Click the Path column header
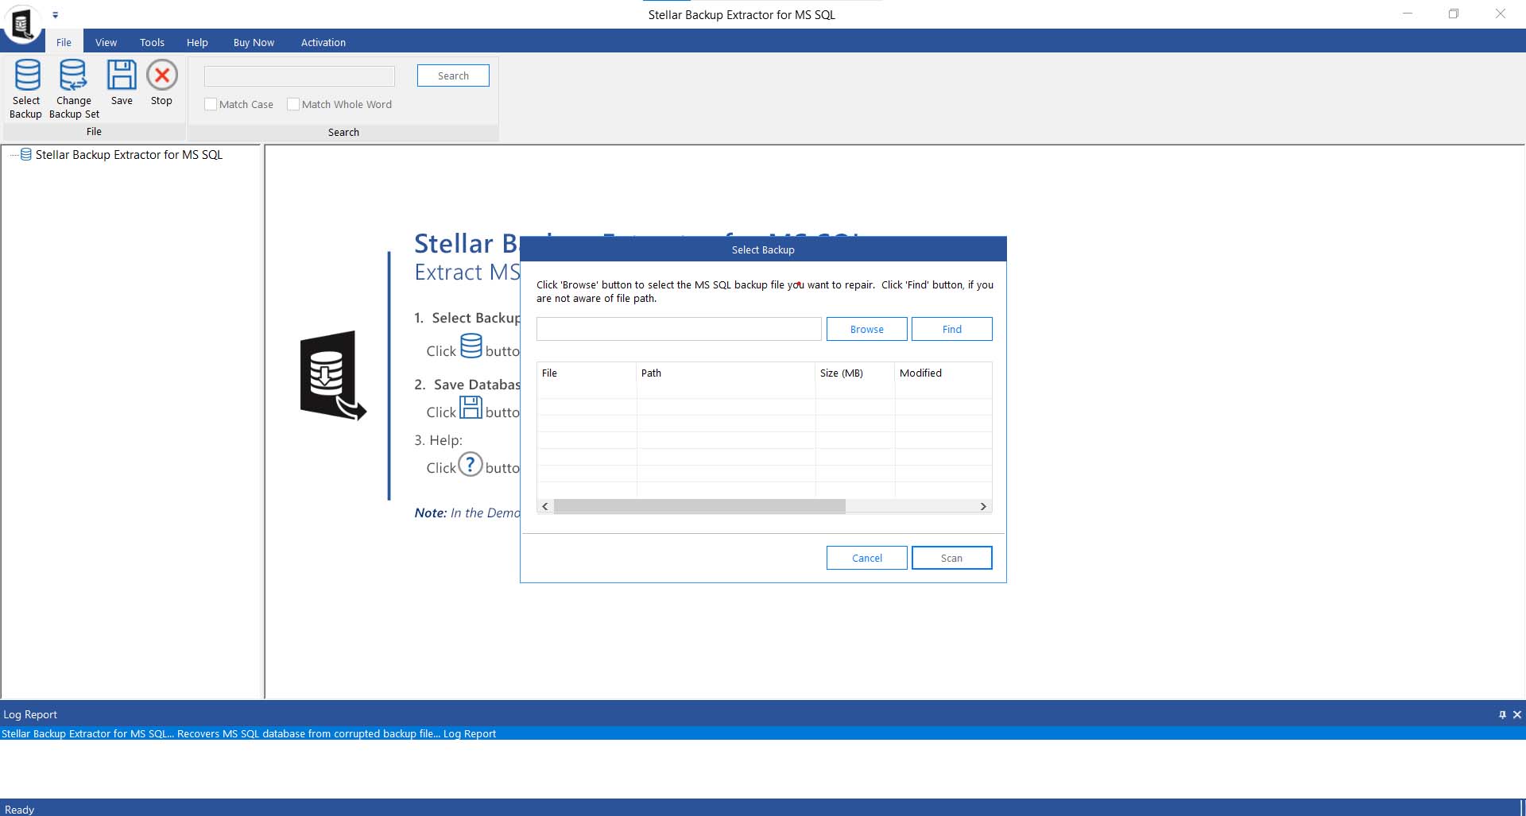The height and width of the screenshot is (816, 1526). [726, 373]
